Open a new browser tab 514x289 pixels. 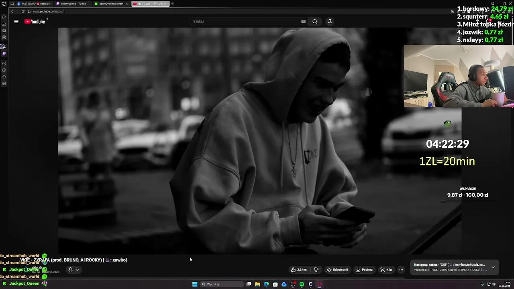pos(172,4)
